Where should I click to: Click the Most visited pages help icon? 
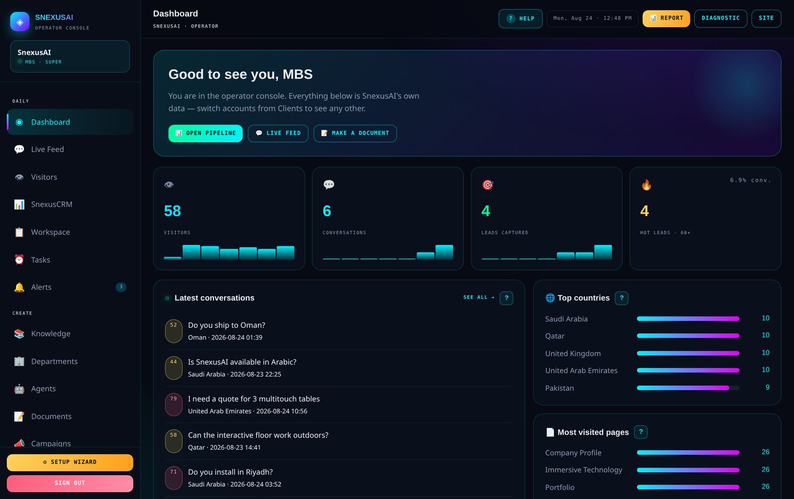pos(641,432)
